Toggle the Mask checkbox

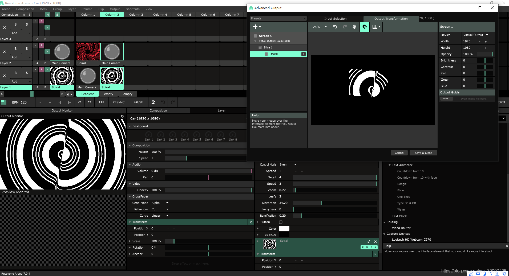click(x=266, y=54)
